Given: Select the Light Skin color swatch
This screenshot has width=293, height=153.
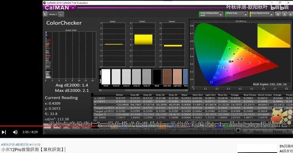Looking at the screenshot, I should [177, 77].
